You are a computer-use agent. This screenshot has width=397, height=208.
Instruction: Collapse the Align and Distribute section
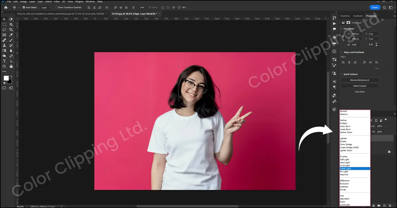click(341, 52)
